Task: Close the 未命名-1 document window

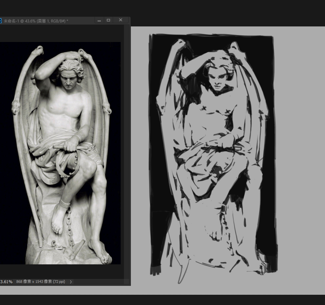Action: click(121, 20)
